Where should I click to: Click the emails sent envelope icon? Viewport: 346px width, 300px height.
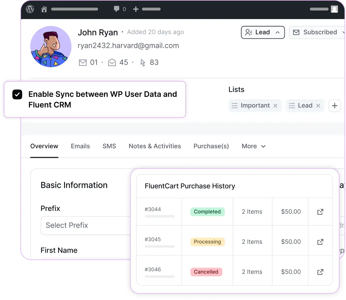[x=83, y=62]
